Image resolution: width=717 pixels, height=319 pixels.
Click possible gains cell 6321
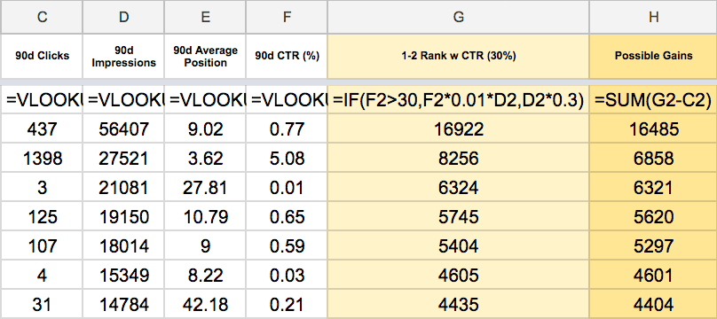[x=653, y=187]
